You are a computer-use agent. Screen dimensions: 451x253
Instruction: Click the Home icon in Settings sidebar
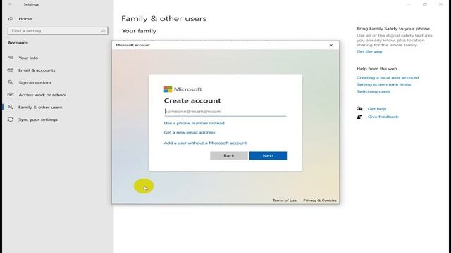point(11,19)
